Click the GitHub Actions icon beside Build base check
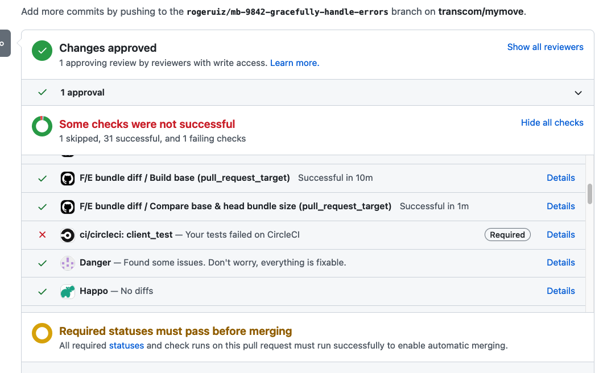The height and width of the screenshot is (373, 595). [x=68, y=177]
